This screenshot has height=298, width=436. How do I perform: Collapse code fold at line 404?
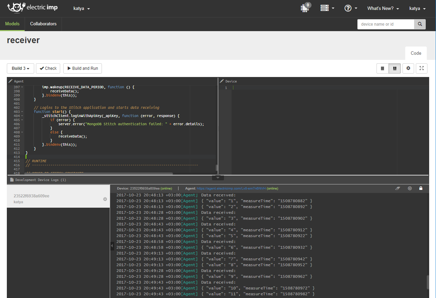(22, 116)
